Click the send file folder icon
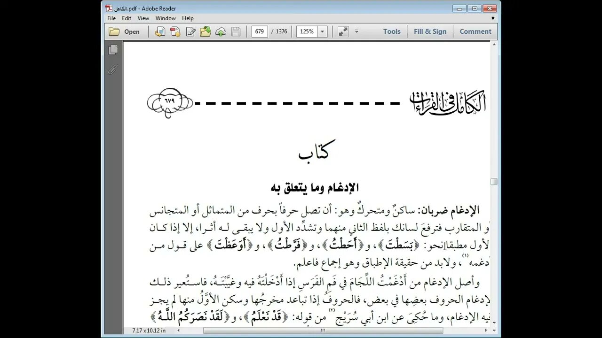 tap(206, 31)
